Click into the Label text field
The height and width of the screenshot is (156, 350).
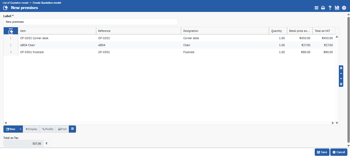[90, 22]
